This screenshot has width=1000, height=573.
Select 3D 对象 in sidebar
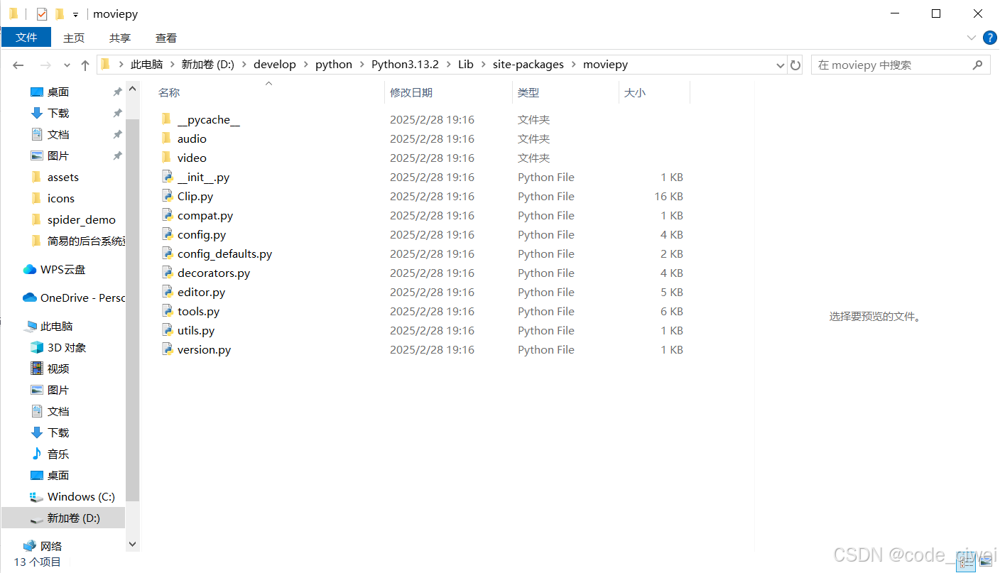tap(58, 347)
